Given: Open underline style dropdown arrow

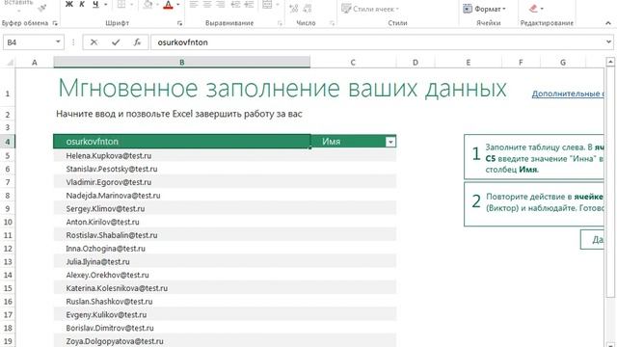Looking at the screenshot, I should pos(105,5).
